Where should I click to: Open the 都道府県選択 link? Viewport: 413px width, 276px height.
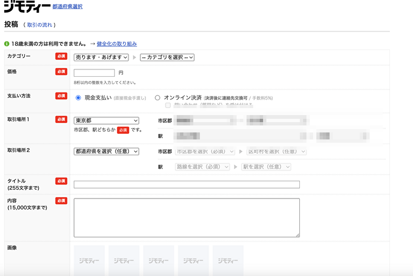pyautogui.click(x=67, y=7)
